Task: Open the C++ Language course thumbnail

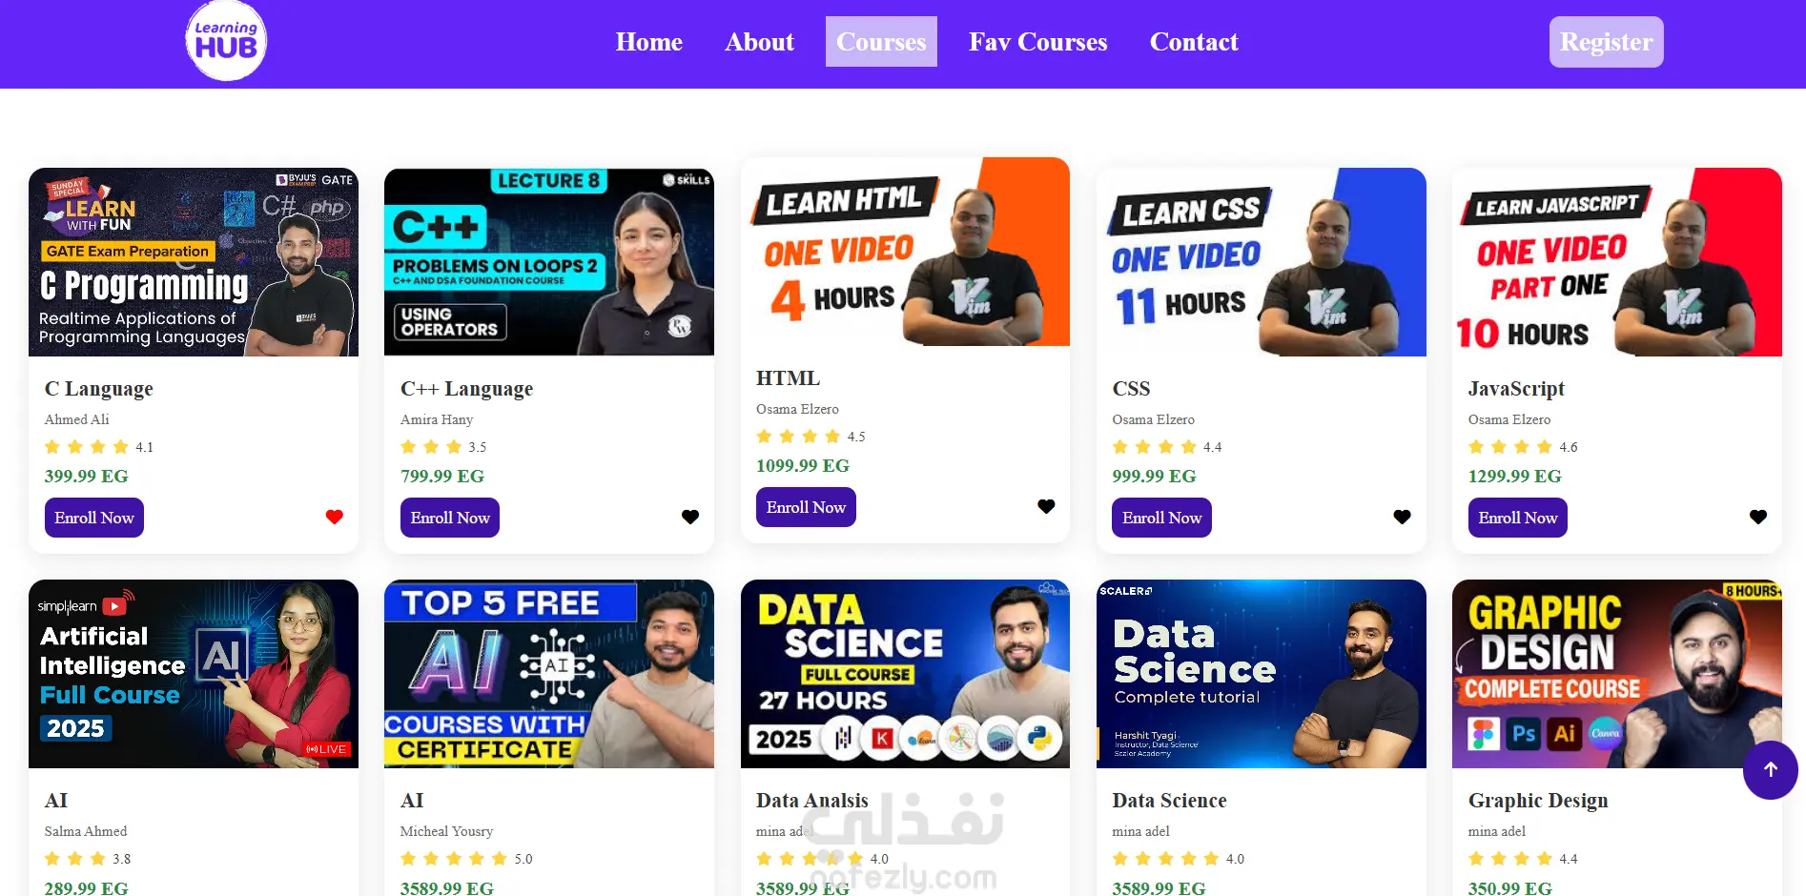Action: (548, 262)
